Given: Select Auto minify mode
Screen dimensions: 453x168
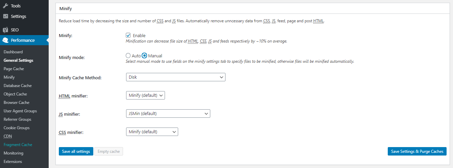Looking at the screenshot, I should 128,56.
